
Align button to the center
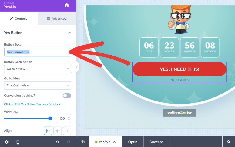point(58,131)
